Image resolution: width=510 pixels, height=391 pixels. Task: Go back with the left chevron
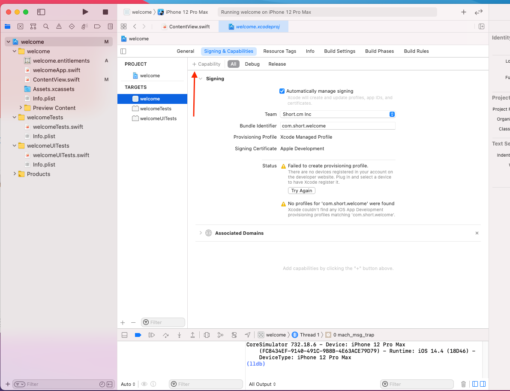click(x=135, y=26)
